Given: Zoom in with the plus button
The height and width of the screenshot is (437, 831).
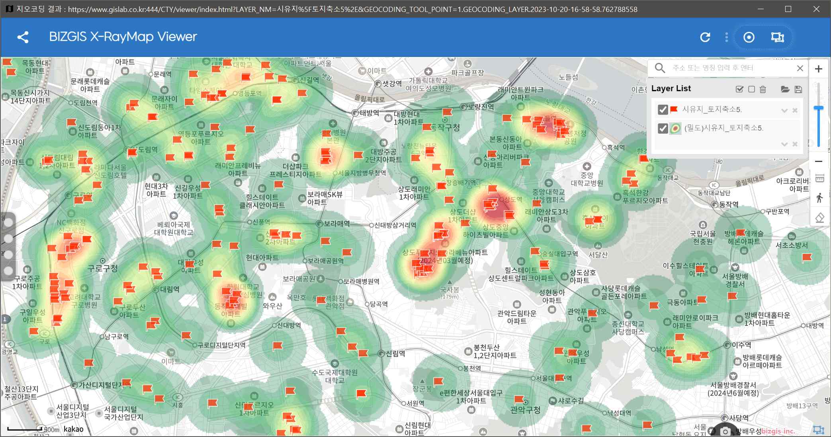Looking at the screenshot, I should tap(819, 69).
